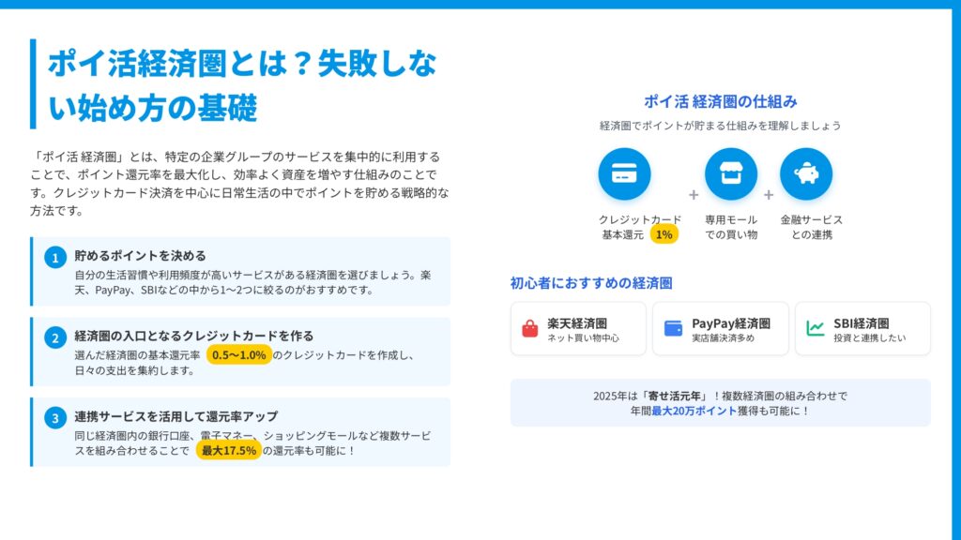Click the piggy bank financial icon
Viewport: 961px width, 540px height.
click(806, 174)
